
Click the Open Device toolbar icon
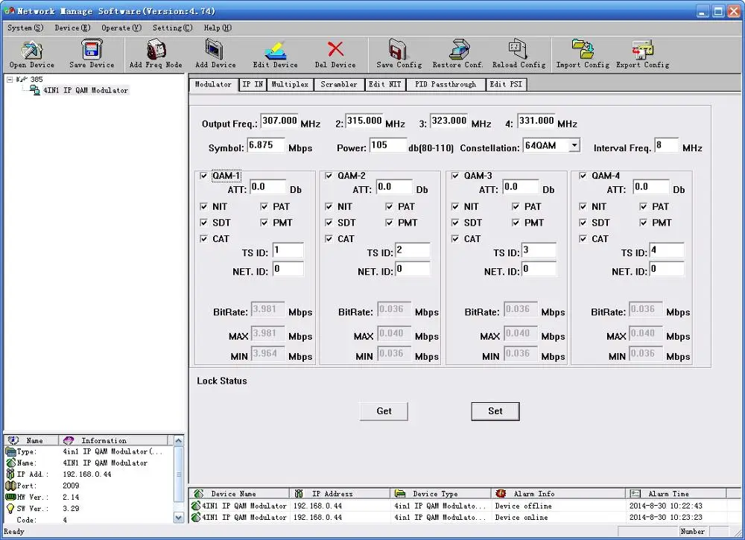click(31, 51)
